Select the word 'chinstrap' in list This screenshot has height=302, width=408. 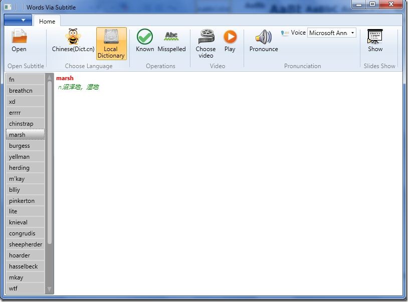point(25,124)
